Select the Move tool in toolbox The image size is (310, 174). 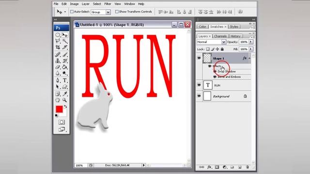[x=64, y=35]
